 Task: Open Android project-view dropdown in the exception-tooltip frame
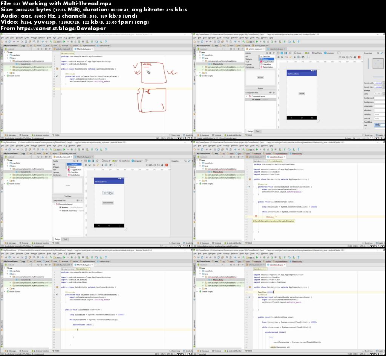click(211, 157)
